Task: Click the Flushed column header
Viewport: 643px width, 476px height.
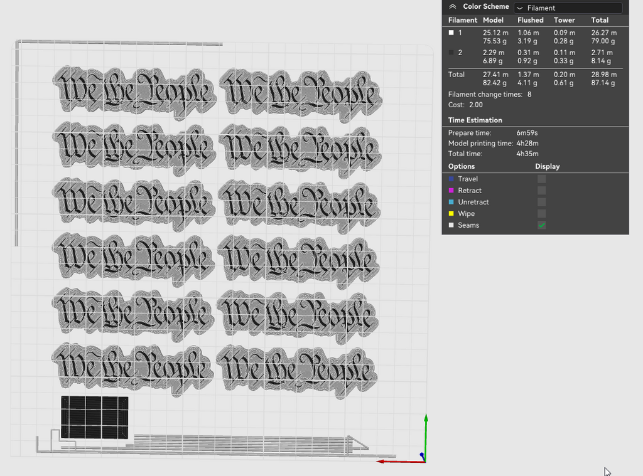Action: click(x=530, y=20)
